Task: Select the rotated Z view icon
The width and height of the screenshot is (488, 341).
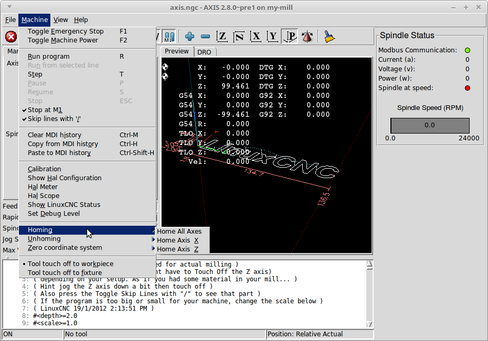Action: [x=239, y=37]
